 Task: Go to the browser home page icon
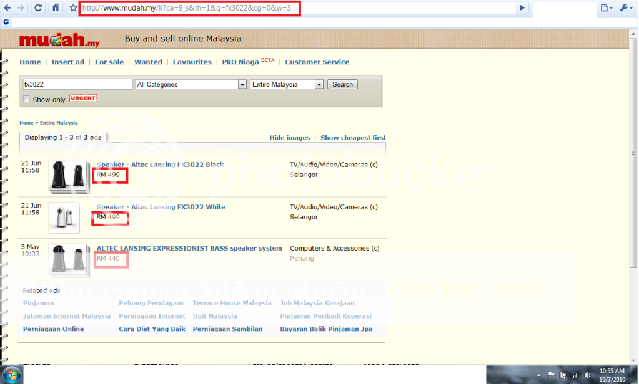pyautogui.click(x=56, y=8)
